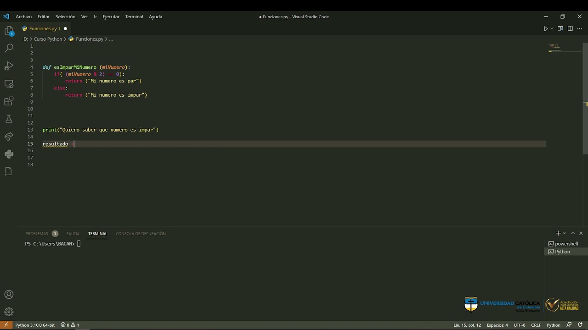Select the powershell terminal entry
The width and height of the screenshot is (588, 330).
coord(566,244)
